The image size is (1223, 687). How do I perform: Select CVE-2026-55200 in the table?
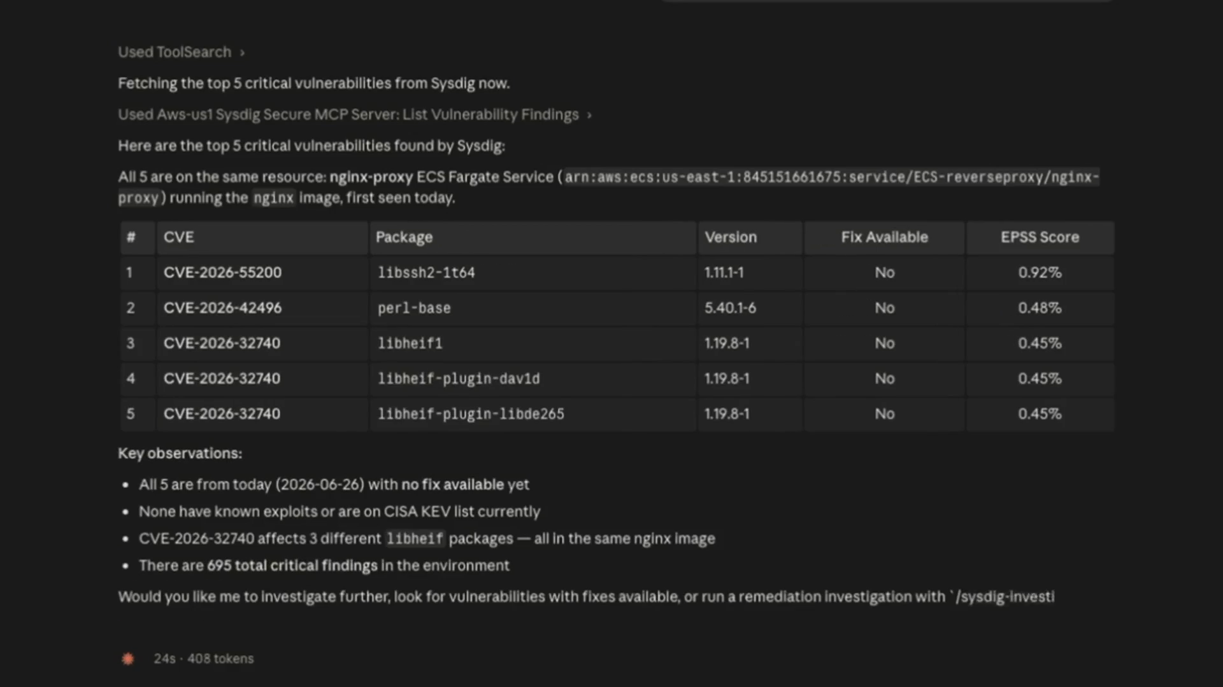[222, 272]
